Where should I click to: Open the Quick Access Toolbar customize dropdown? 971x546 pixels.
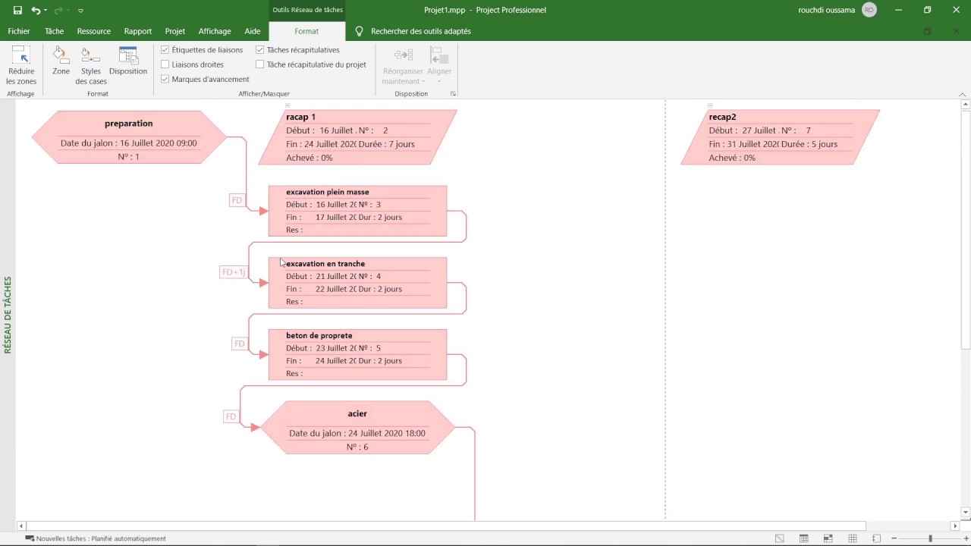point(80,11)
